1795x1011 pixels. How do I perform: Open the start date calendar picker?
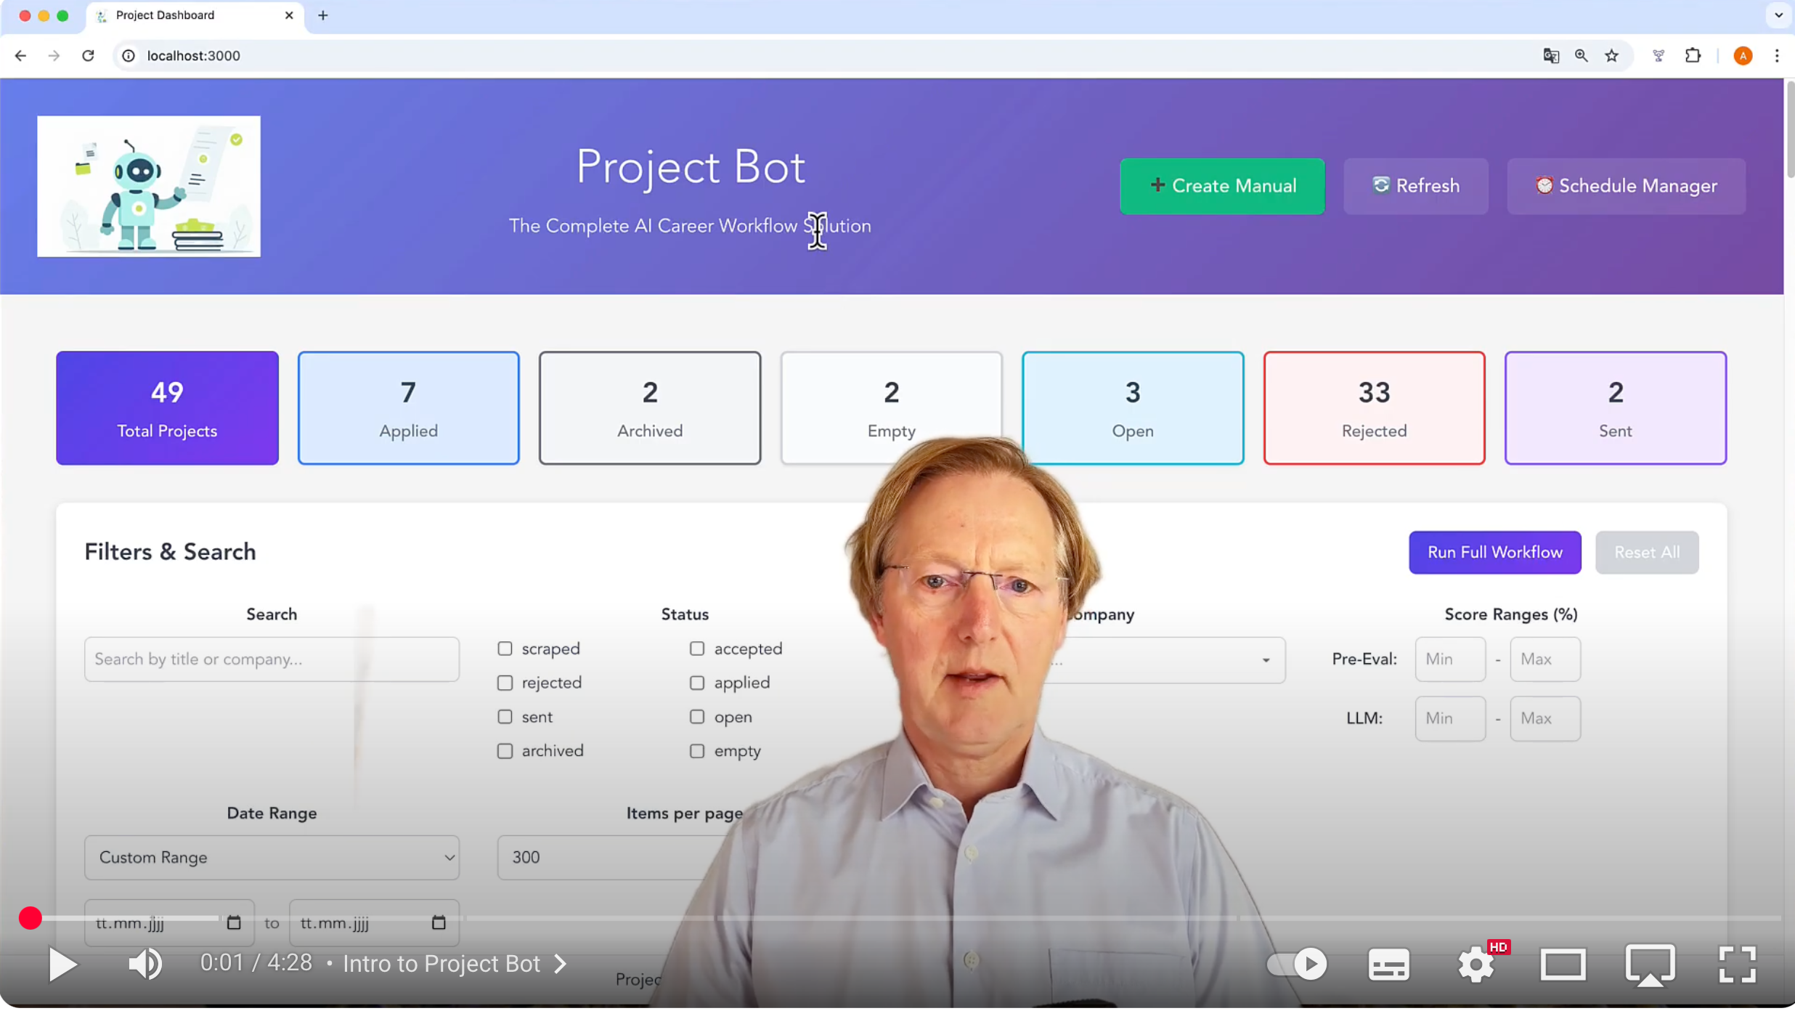click(234, 923)
